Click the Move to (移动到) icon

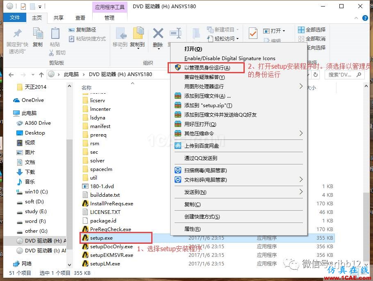point(121,34)
